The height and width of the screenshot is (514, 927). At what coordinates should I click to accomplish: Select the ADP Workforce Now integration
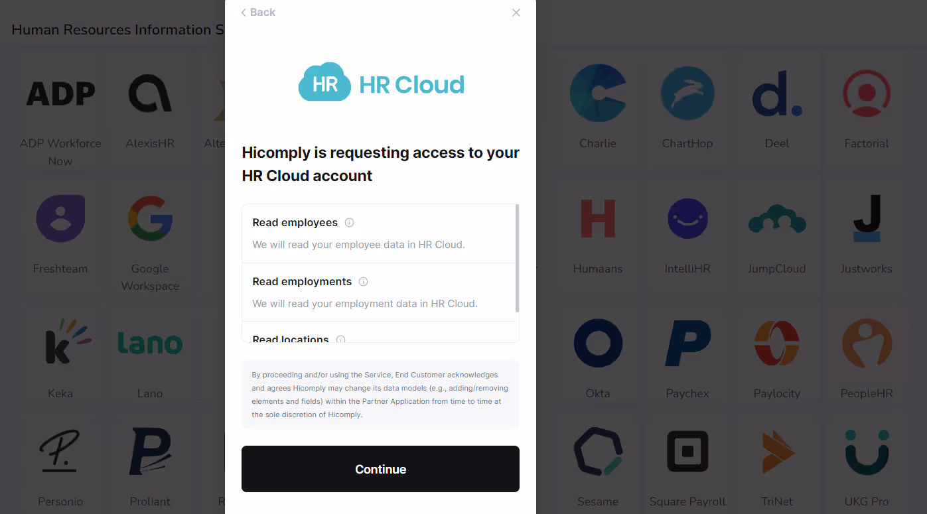60,114
